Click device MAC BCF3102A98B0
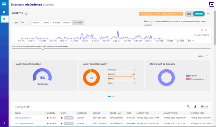The width and height of the screenshot is (216, 127). click(x=116, y=118)
